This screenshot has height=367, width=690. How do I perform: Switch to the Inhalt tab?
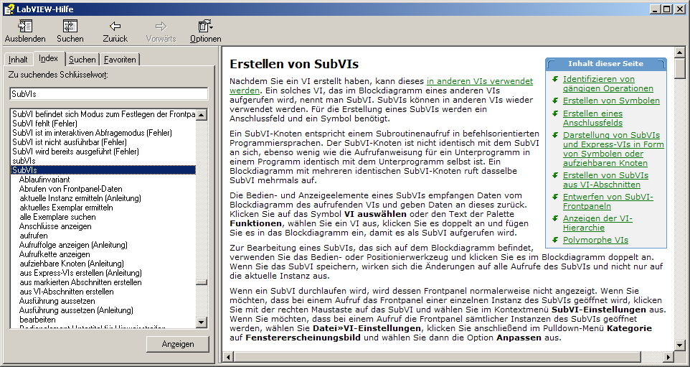coord(18,59)
